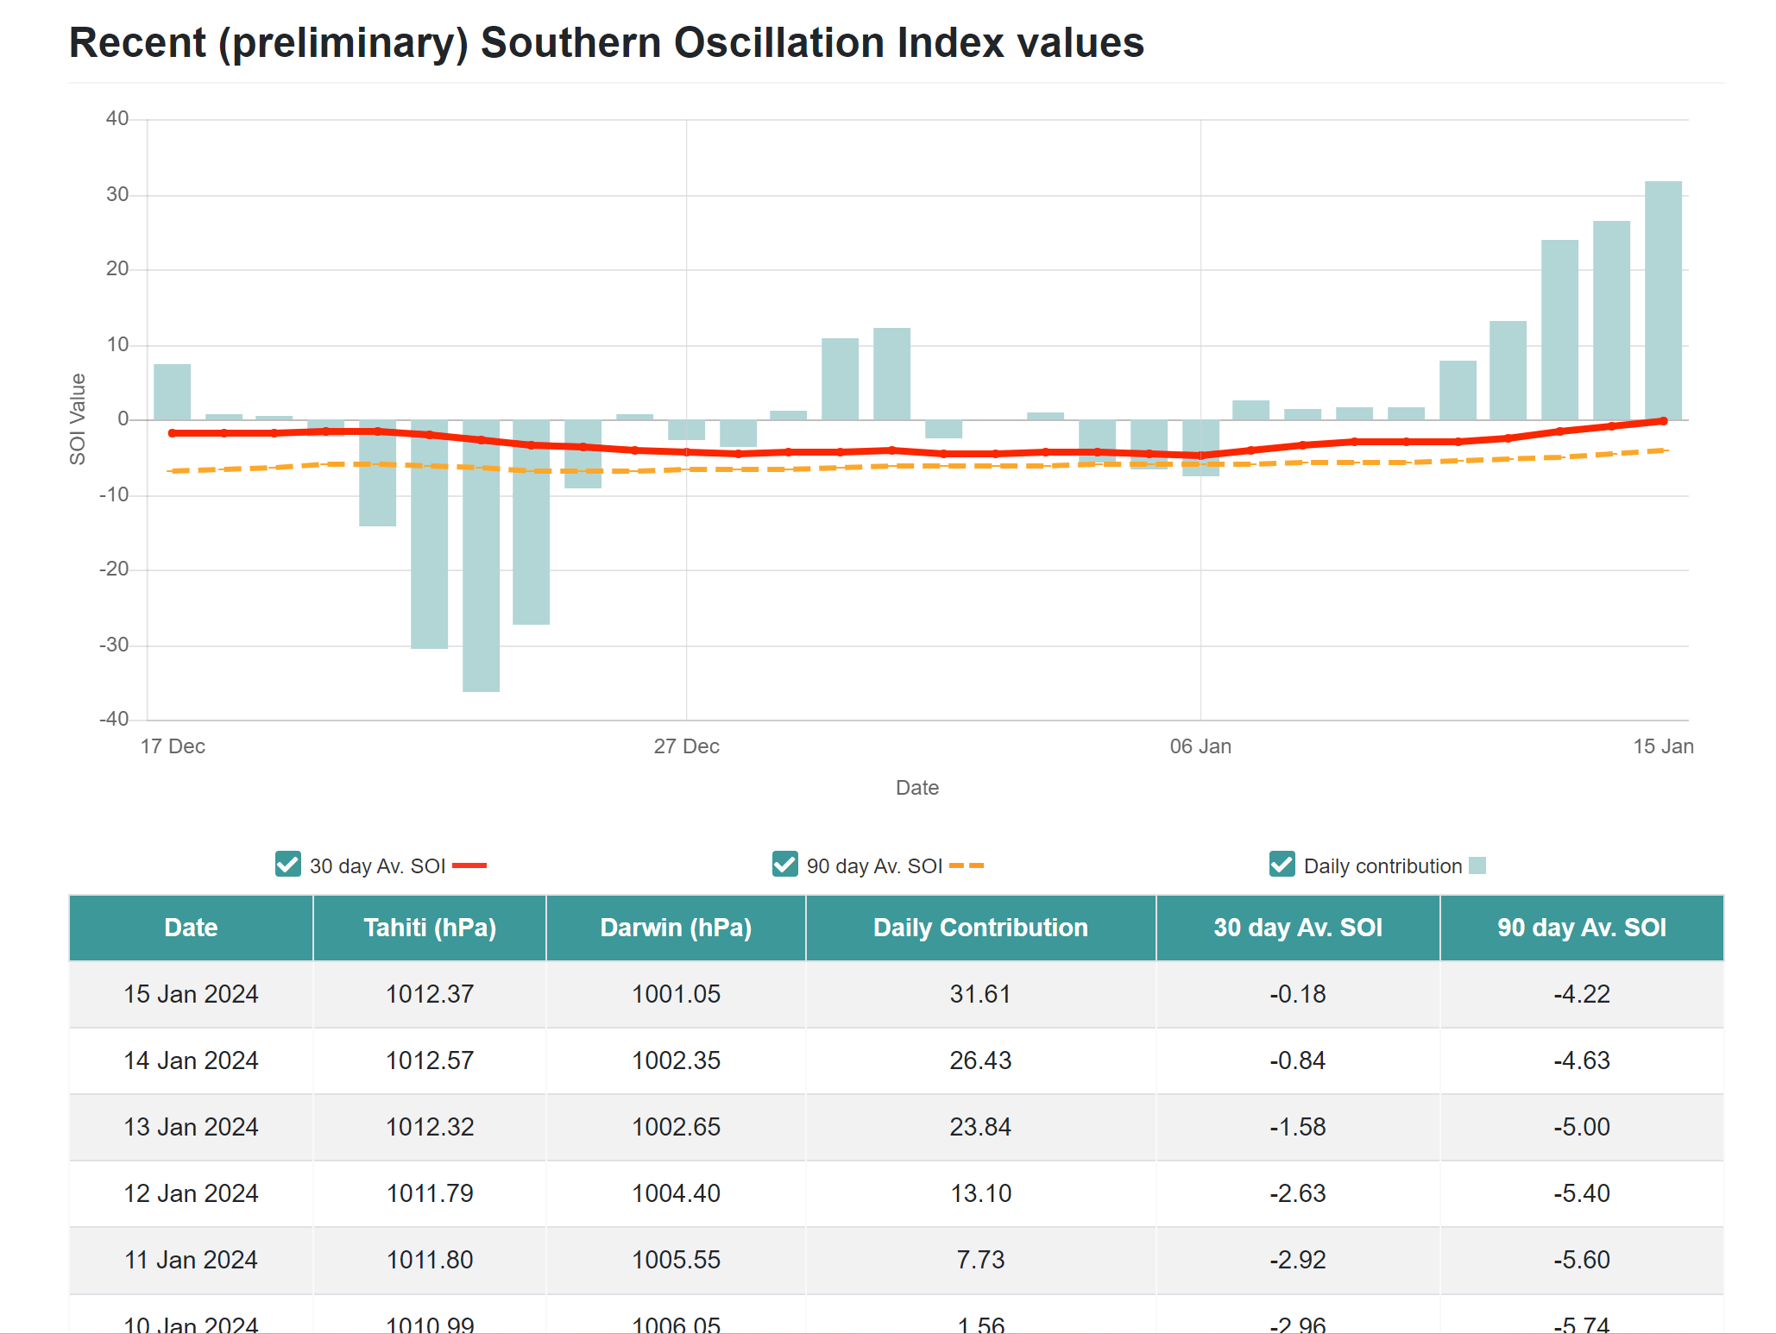The width and height of the screenshot is (1776, 1334).
Task: Click Tahiti value 1011.80
Action: pos(430,1260)
